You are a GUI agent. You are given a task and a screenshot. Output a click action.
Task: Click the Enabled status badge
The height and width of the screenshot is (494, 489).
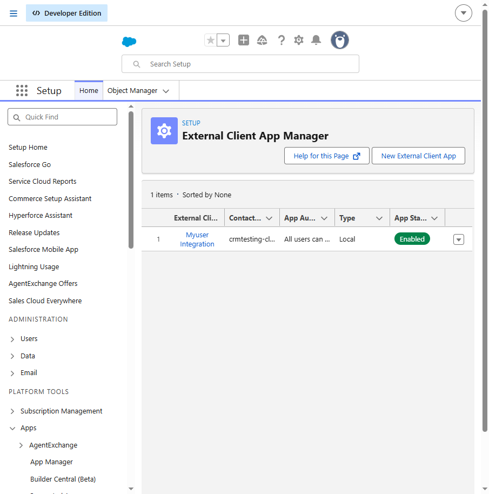(x=412, y=239)
